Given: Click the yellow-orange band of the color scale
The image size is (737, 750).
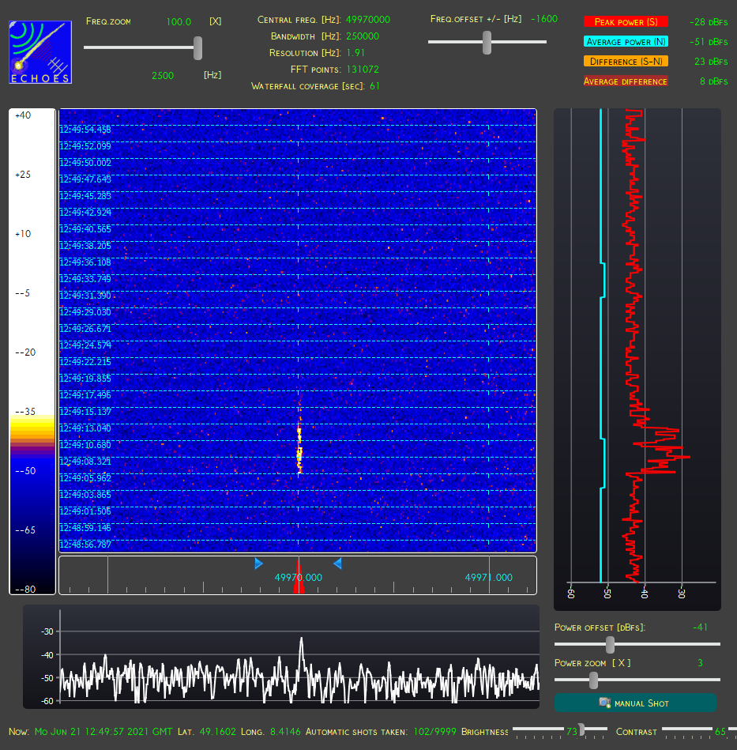Looking at the screenshot, I should tap(32, 429).
